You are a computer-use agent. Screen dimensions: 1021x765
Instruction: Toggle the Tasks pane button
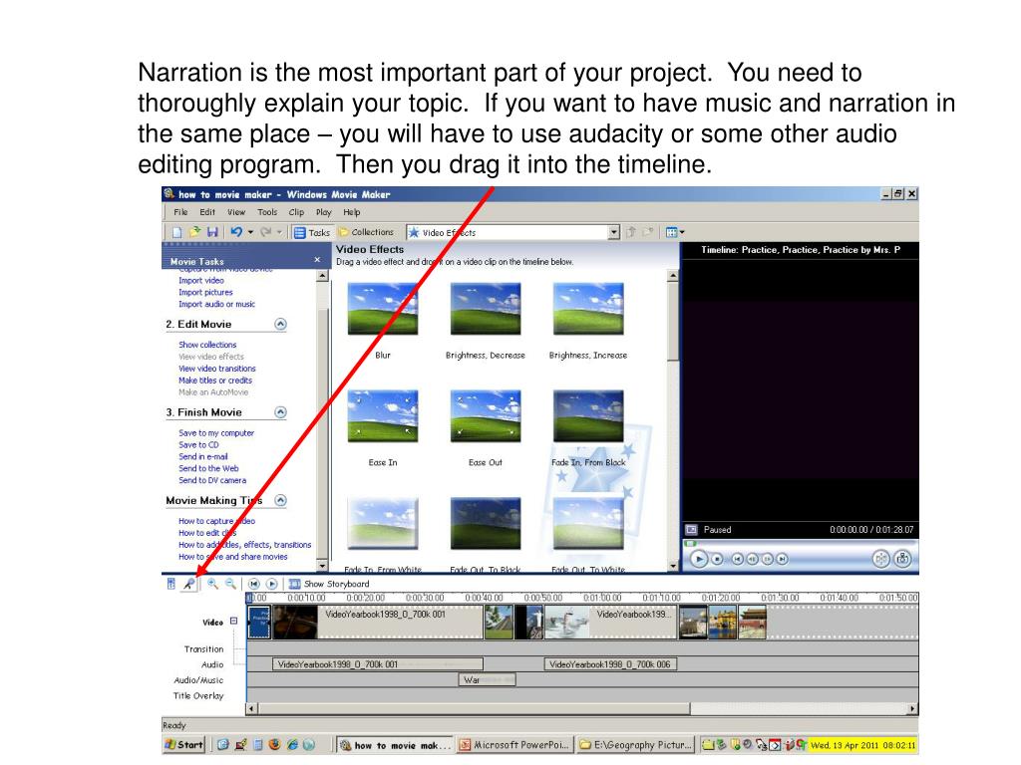point(311,232)
